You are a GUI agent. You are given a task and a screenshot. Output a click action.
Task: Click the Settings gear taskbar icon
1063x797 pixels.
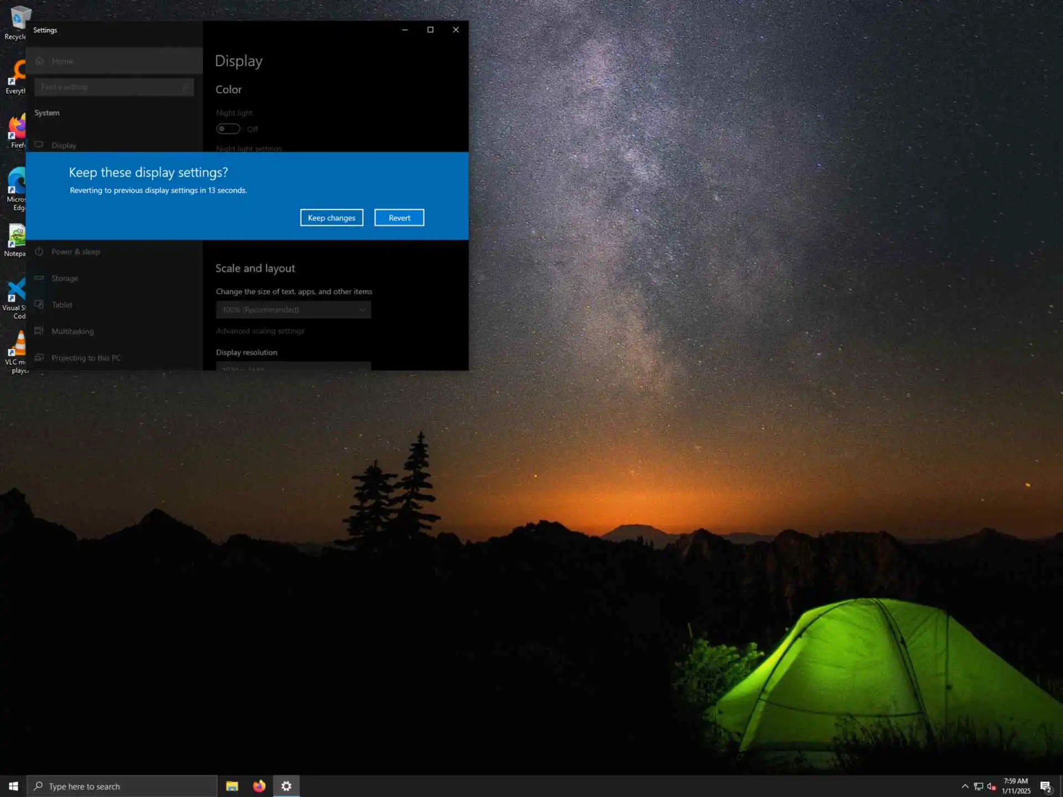(286, 786)
